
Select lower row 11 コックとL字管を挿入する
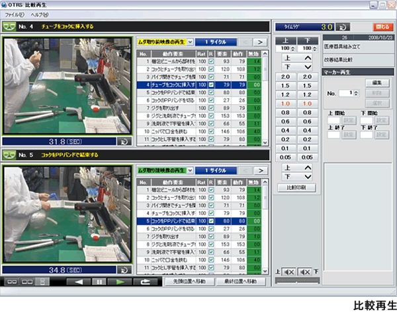[x=199, y=268]
